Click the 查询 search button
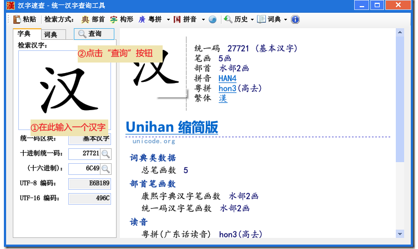Viewport: 418px width, 249px height. (x=94, y=34)
